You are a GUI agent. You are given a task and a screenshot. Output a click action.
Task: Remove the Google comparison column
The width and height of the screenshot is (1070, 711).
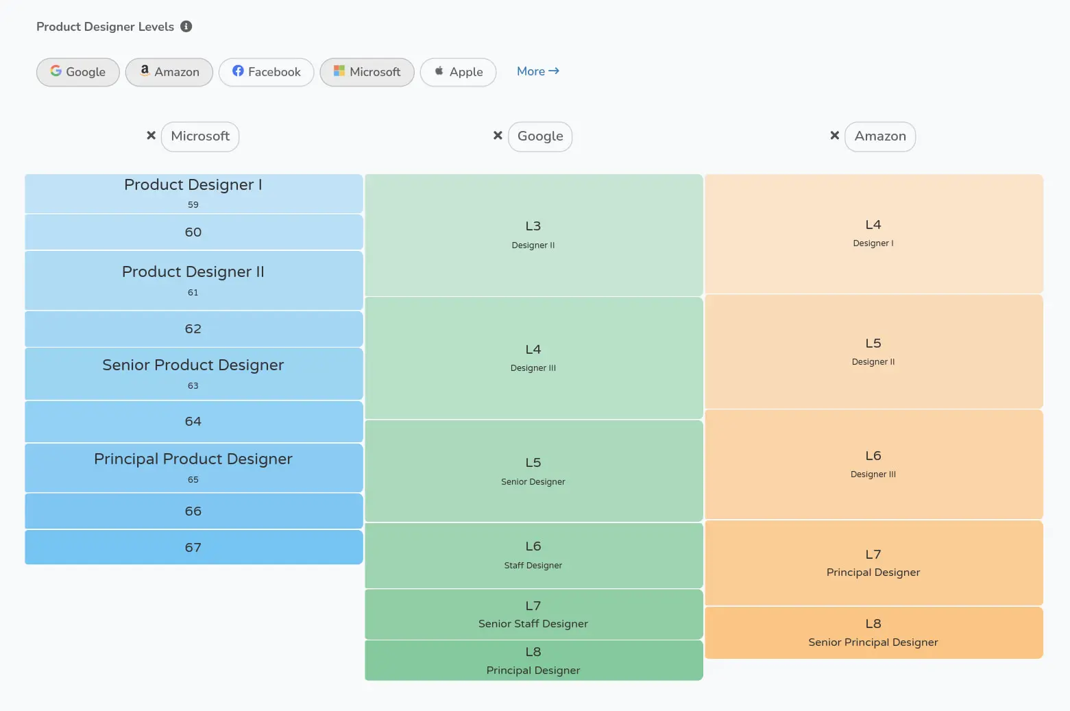click(498, 135)
